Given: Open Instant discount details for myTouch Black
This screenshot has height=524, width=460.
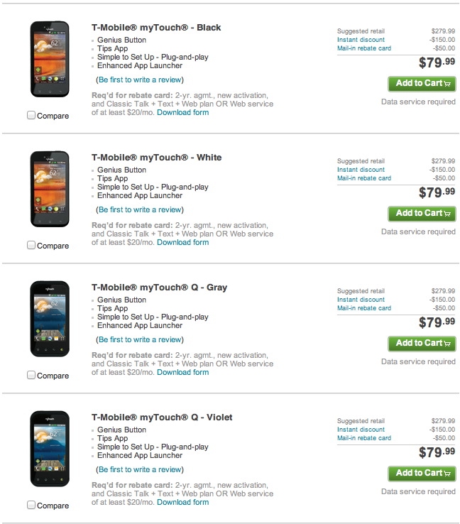Looking at the screenshot, I should [x=361, y=40].
